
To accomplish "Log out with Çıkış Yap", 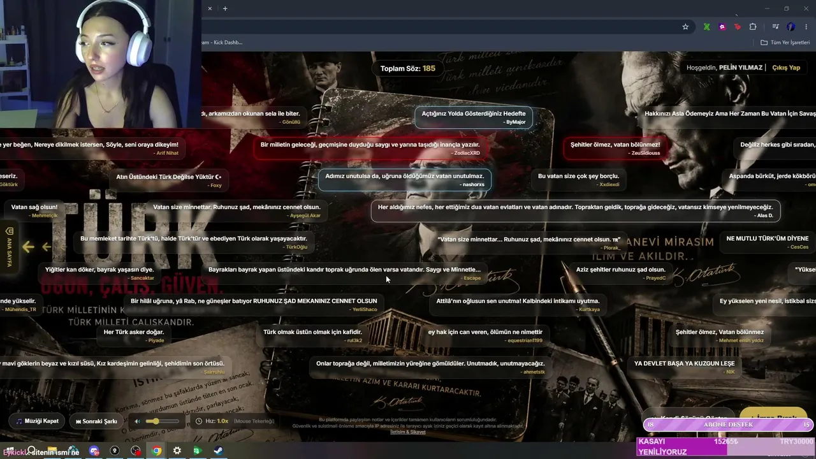I will pos(786,68).
